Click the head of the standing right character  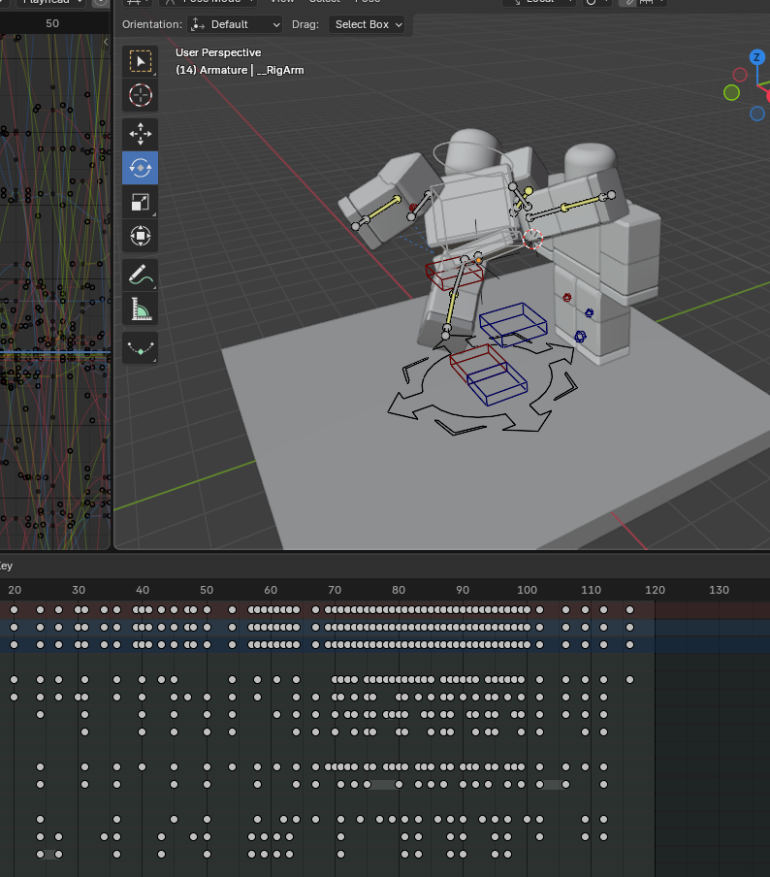pyautogui.click(x=590, y=159)
